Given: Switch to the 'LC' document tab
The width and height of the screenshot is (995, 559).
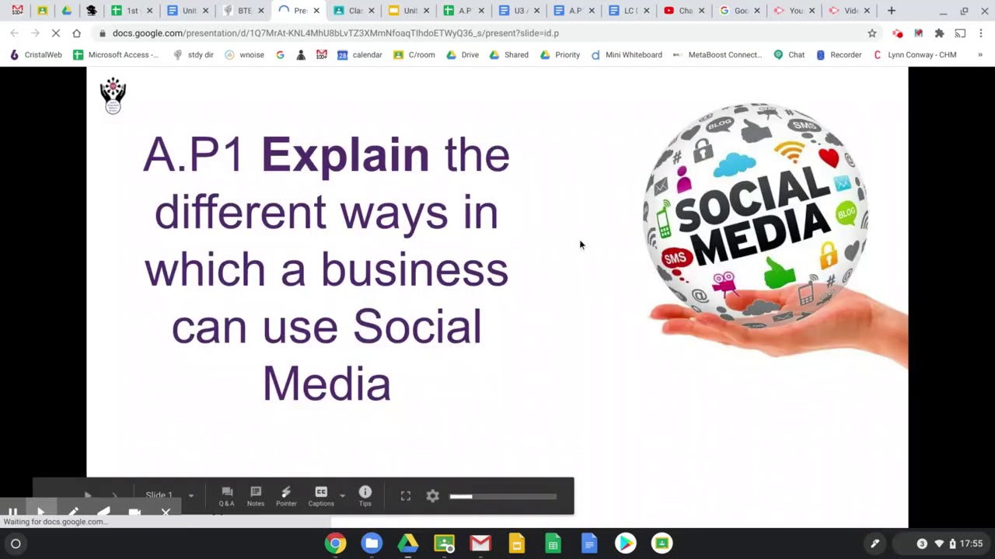Looking at the screenshot, I should [630, 11].
